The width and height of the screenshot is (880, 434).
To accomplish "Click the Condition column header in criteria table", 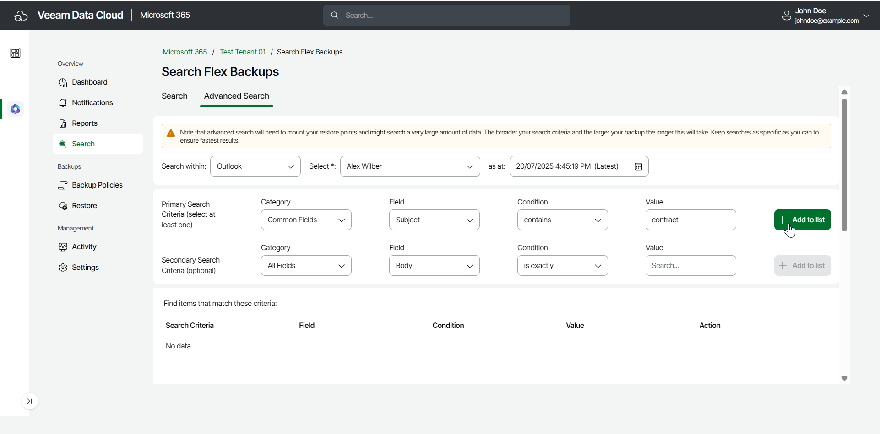I will pyautogui.click(x=448, y=326).
